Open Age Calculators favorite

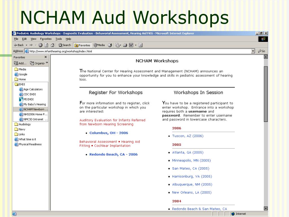[x=31, y=89]
